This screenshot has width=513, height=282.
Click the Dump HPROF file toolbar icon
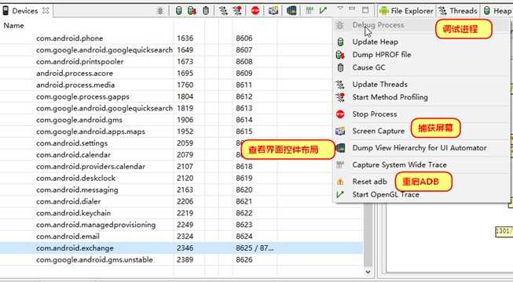[x=192, y=11]
